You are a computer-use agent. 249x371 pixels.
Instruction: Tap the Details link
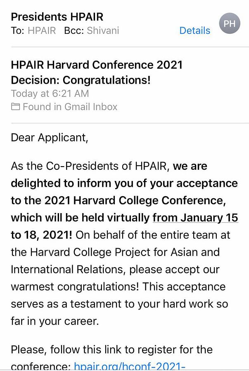pyautogui.click(x=195, y=31)
